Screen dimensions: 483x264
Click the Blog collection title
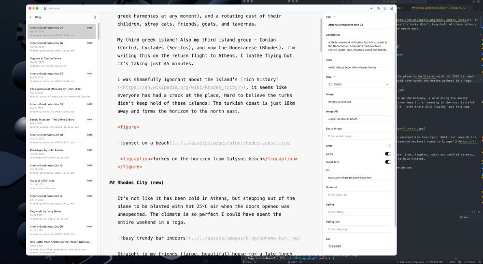pyautogui.click(x=38, y=17)
